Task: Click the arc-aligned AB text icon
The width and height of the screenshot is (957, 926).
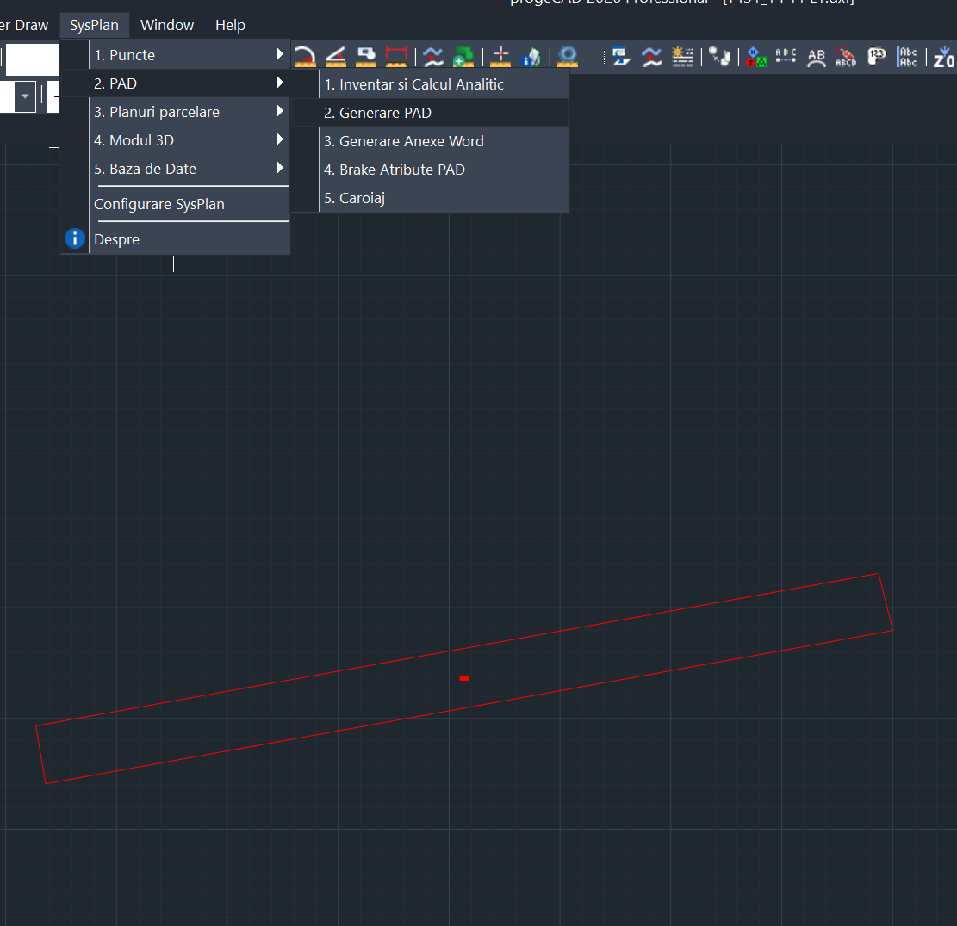Action: tap(816, 58)
